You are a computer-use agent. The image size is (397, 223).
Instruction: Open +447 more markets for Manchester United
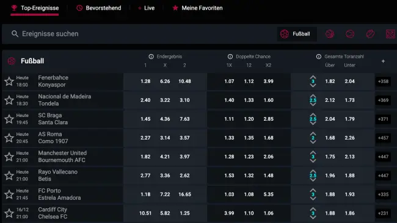(383, 157)
